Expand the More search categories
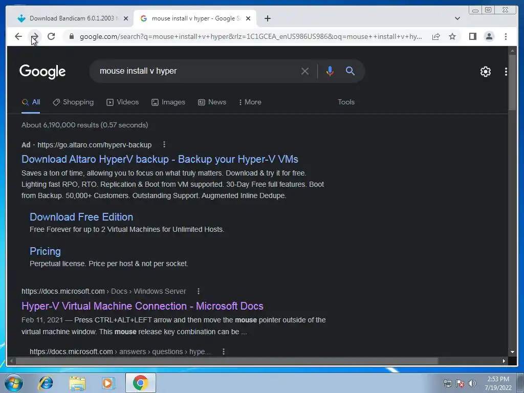Screen dimensions: 524x393 pos(250,102)
